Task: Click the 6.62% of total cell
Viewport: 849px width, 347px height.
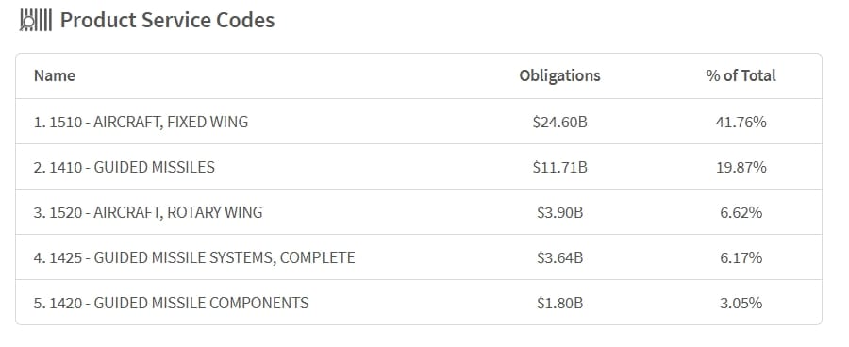Action: [741, 212]
